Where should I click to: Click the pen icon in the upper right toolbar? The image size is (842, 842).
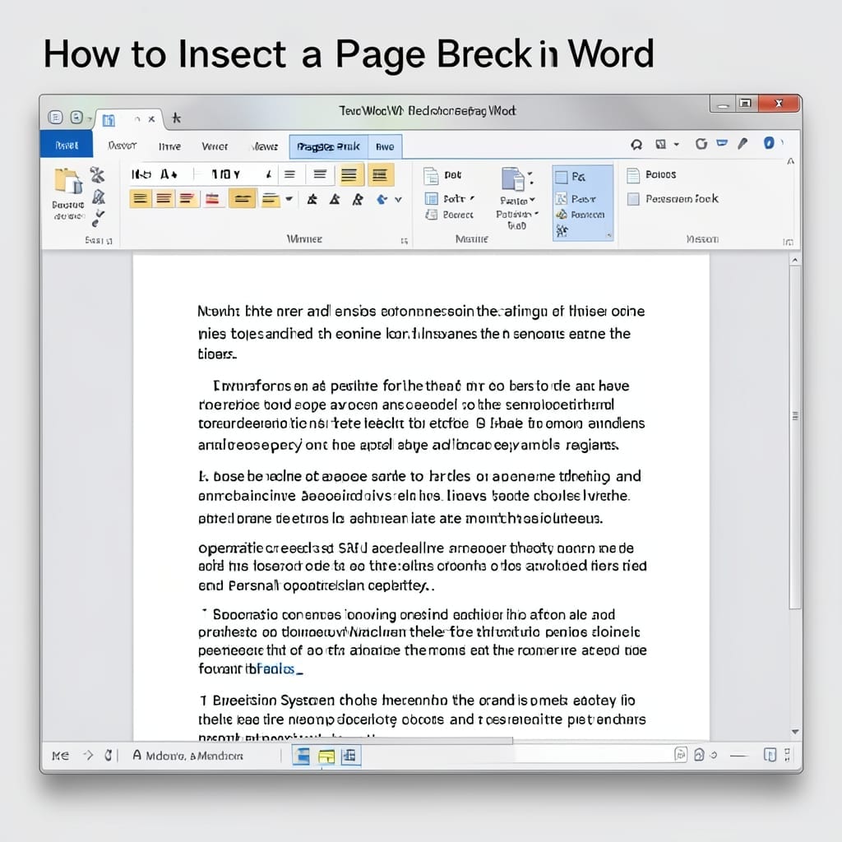(x=743, y=143)
